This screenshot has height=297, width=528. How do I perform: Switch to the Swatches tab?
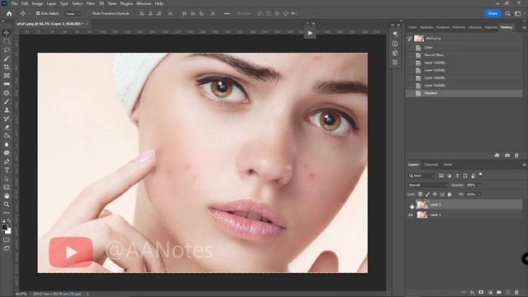tap(427, 27)
